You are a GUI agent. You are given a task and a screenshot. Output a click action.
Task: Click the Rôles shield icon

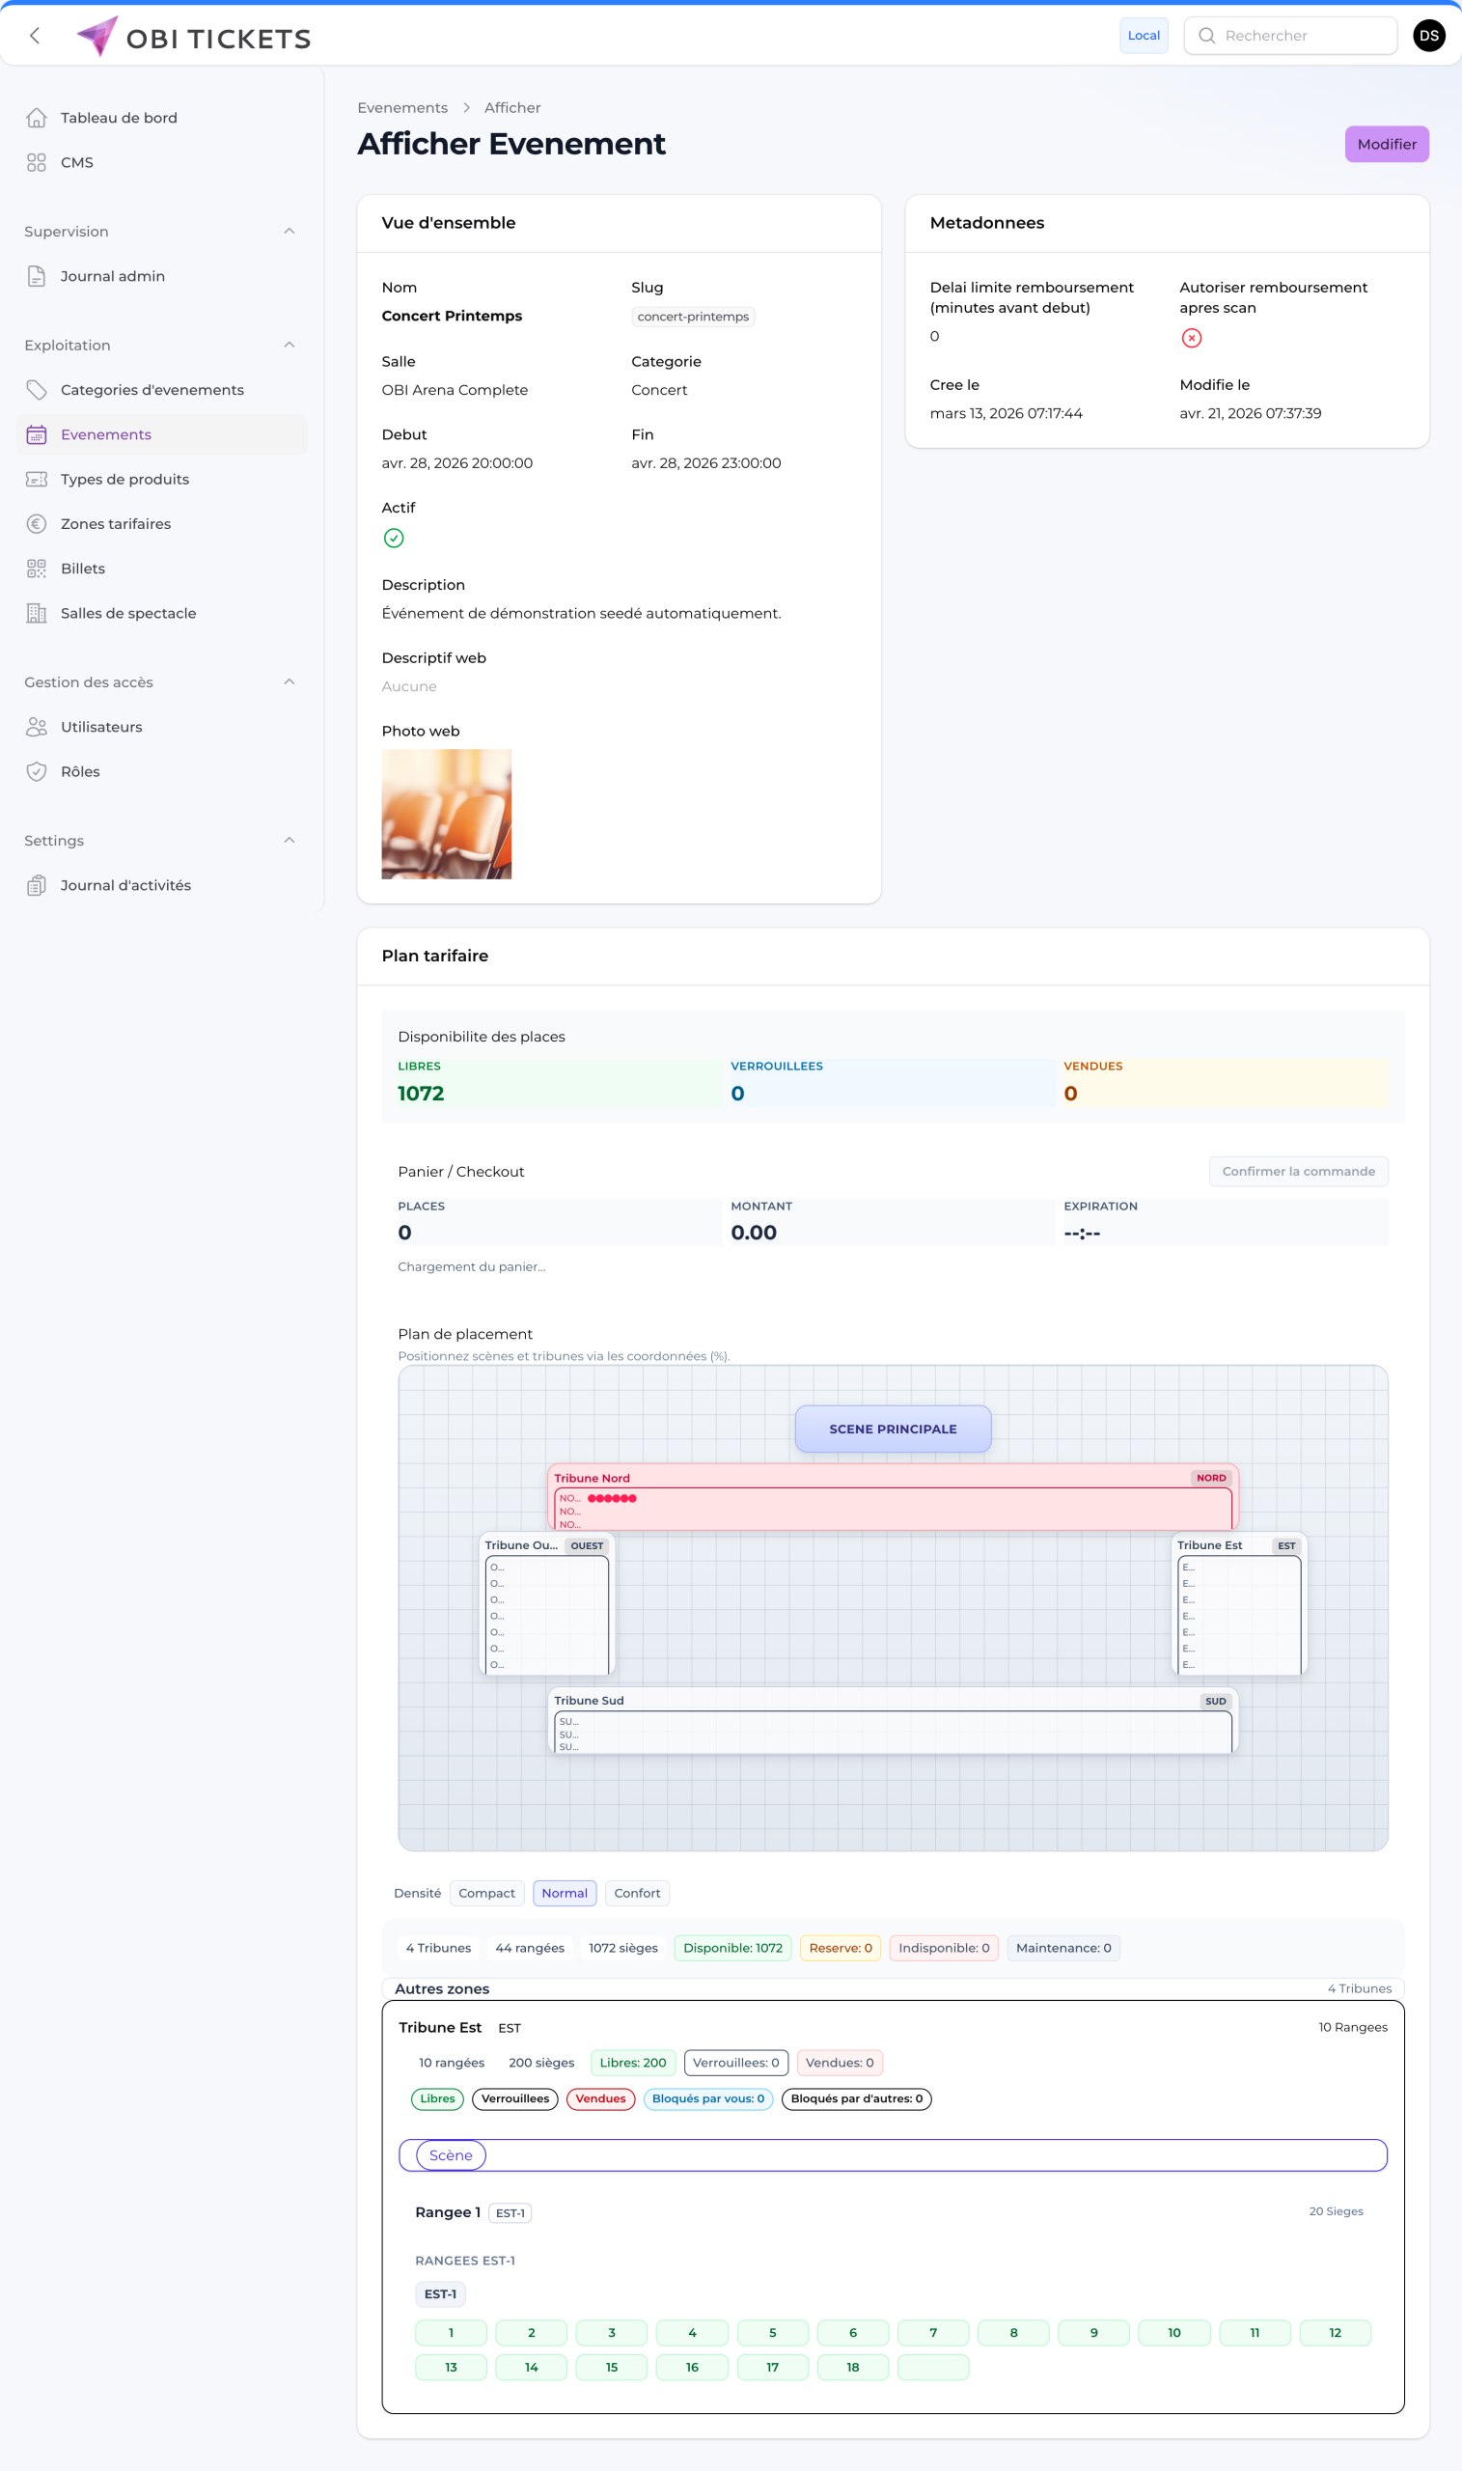point(37,771)
